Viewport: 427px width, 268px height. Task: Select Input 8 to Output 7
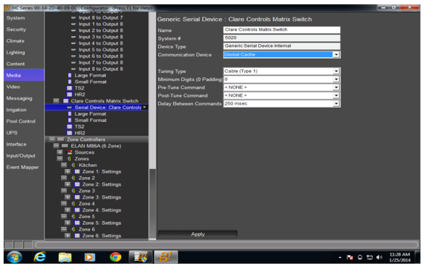tap(101, 18)
